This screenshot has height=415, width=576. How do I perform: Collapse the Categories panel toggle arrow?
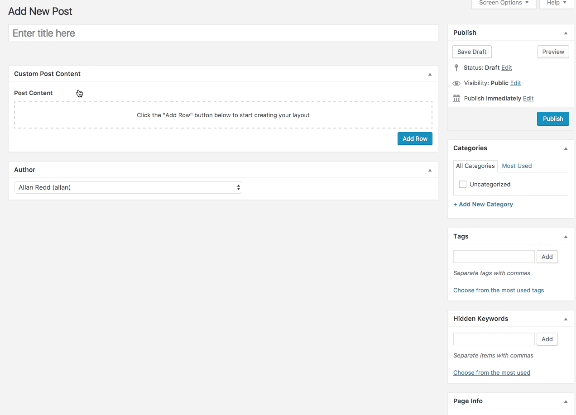click(566, 148)
